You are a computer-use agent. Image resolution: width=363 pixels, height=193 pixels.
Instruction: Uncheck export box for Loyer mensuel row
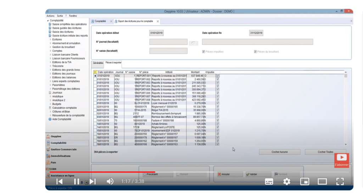pos(218,103)
